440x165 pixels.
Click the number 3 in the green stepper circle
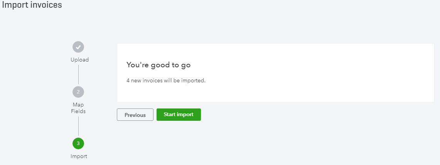78,143
